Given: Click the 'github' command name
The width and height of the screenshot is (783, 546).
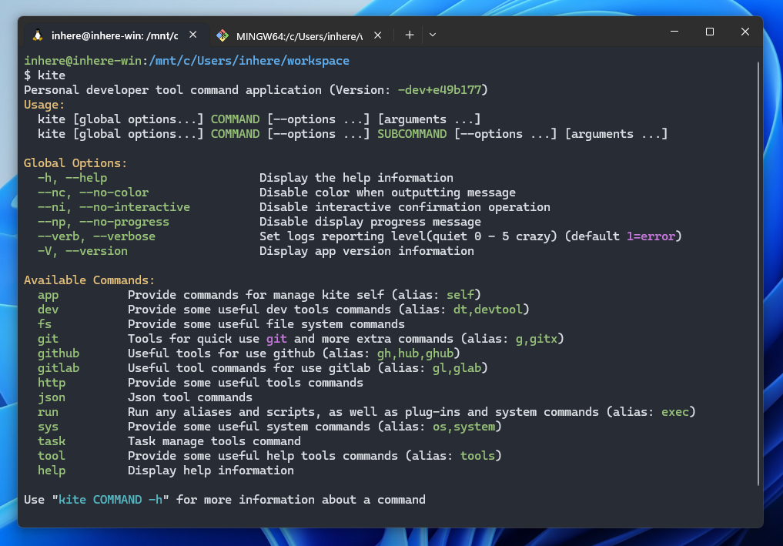Looking at the screenshot, I should click(x=59, y=353).
